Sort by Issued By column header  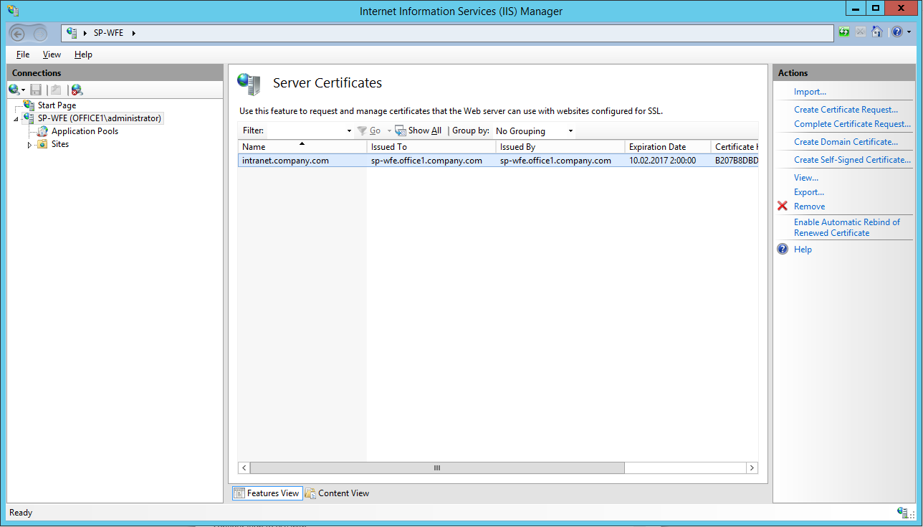(x=560, y=146)
